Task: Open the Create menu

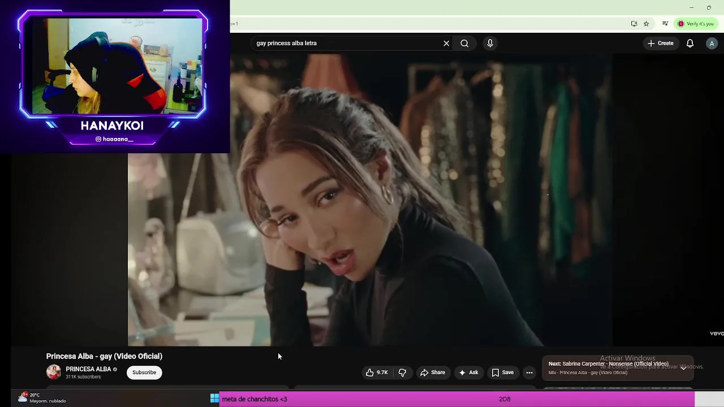Action: 661,43
